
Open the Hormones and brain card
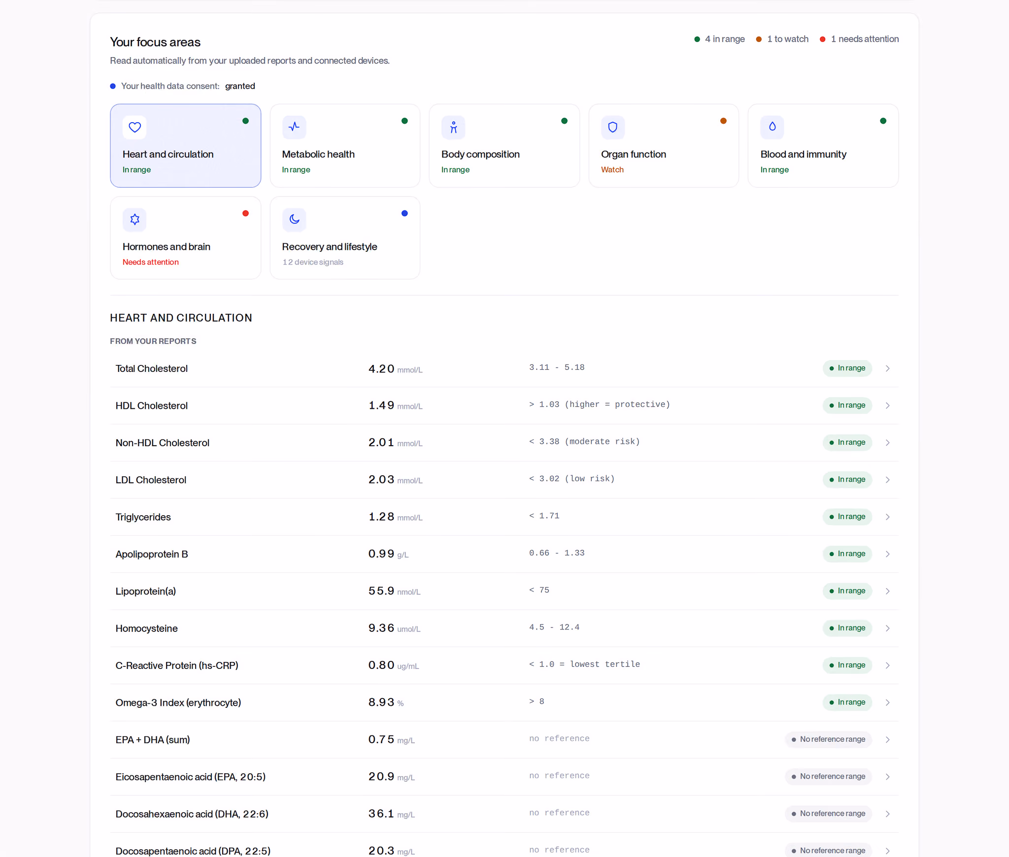185,238
